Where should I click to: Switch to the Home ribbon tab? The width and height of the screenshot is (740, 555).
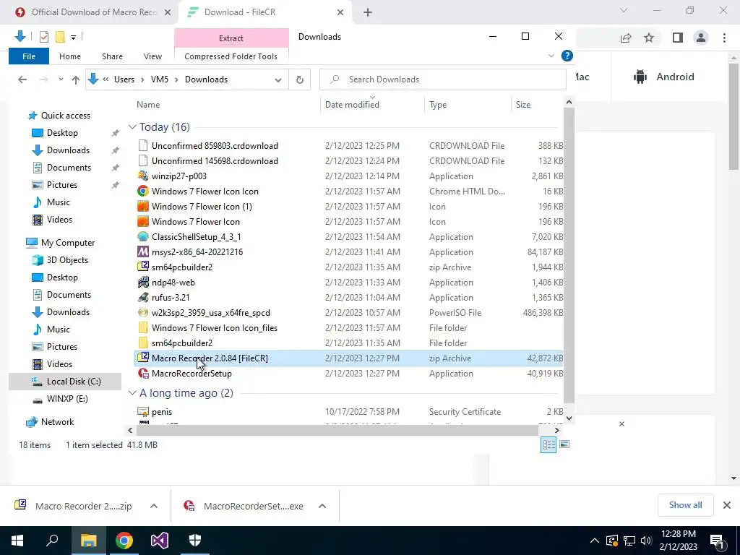click(x=70, y=56)
